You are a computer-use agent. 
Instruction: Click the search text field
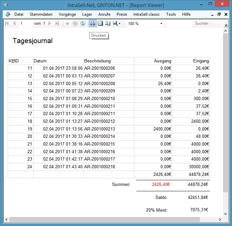(x=180, y=23)
